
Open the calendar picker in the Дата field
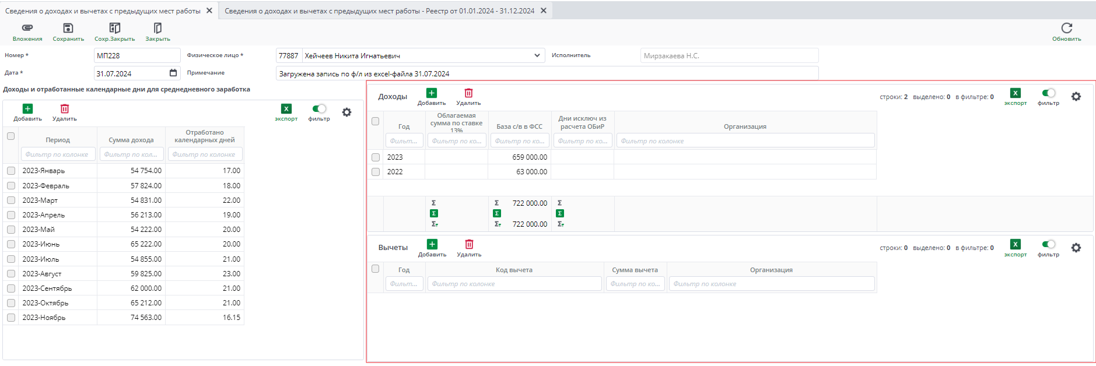(x=173, y=73)
